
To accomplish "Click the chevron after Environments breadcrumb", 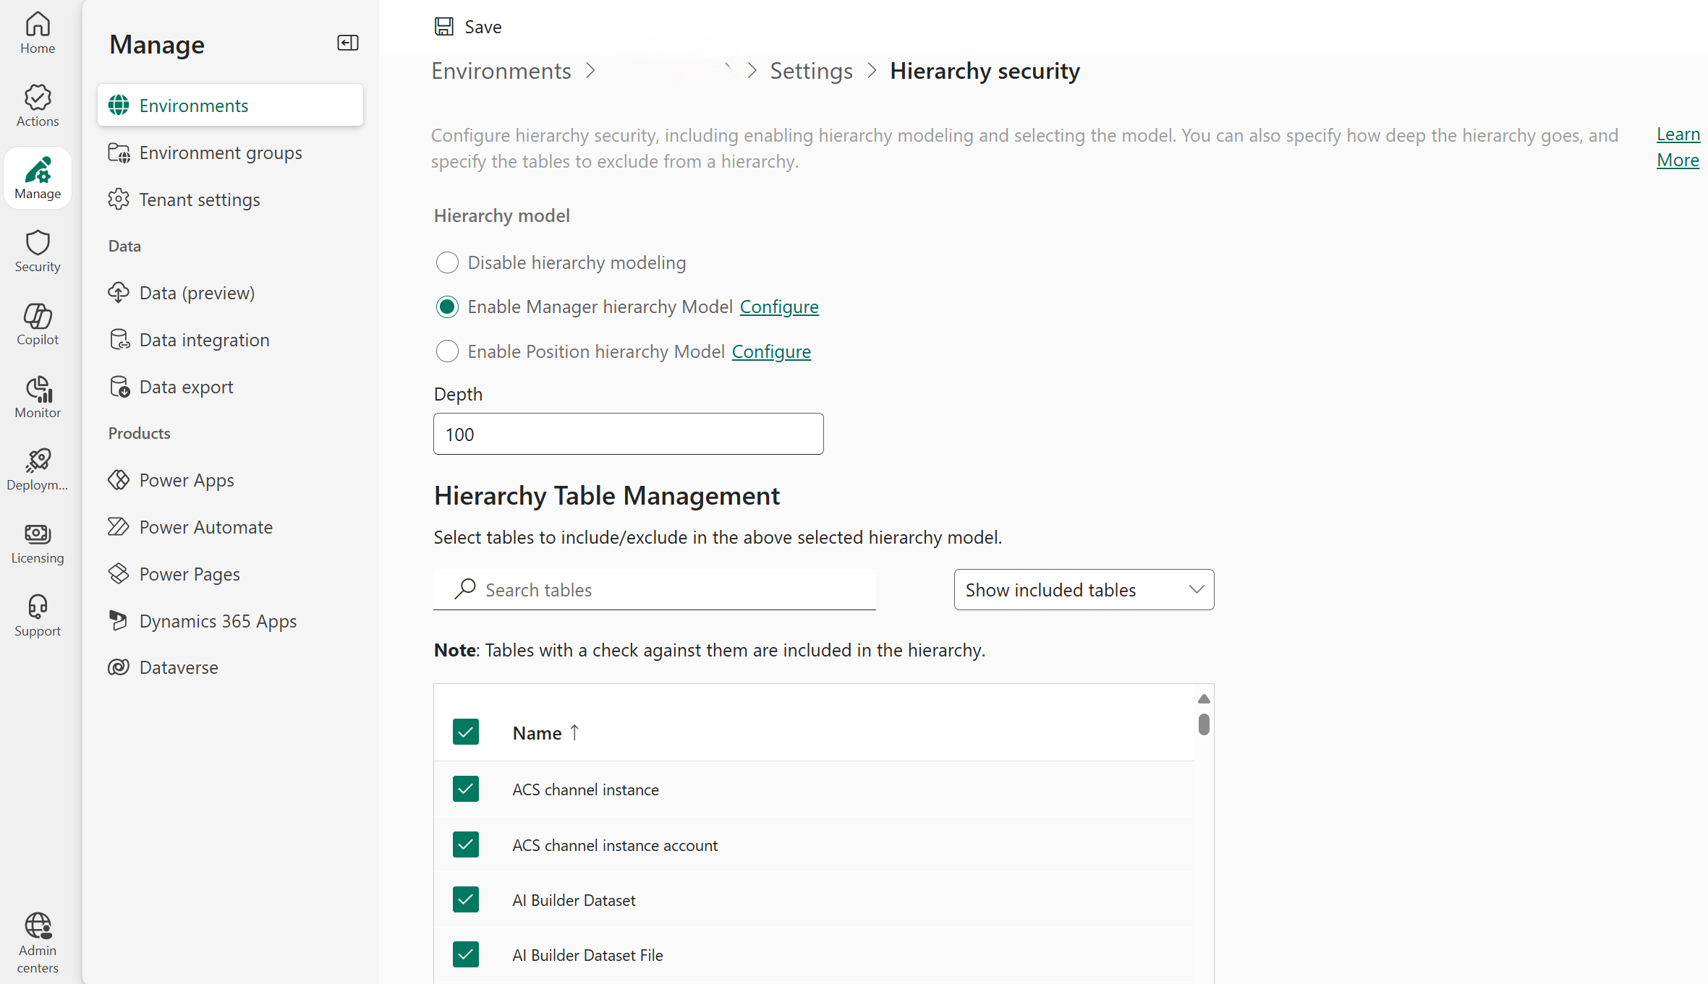I will (591, 71).
